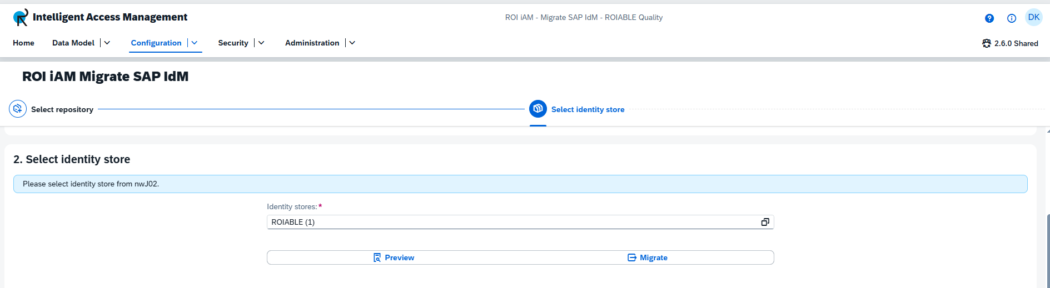Viewport: 1050px width, 288px height.
Task: Click the '2.6.0 Shared' version text
Action: (x=1016, y=43)
